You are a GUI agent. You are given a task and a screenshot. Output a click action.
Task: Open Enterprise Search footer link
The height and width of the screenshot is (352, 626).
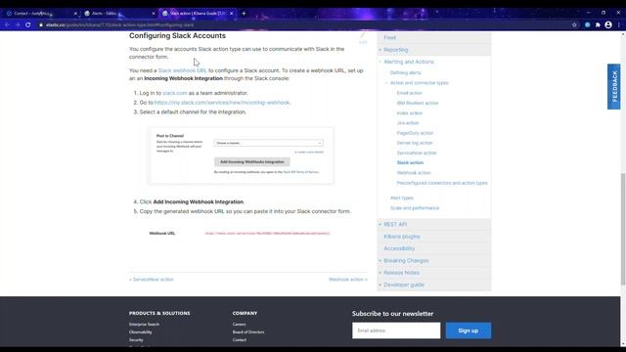tap(144, 324)
